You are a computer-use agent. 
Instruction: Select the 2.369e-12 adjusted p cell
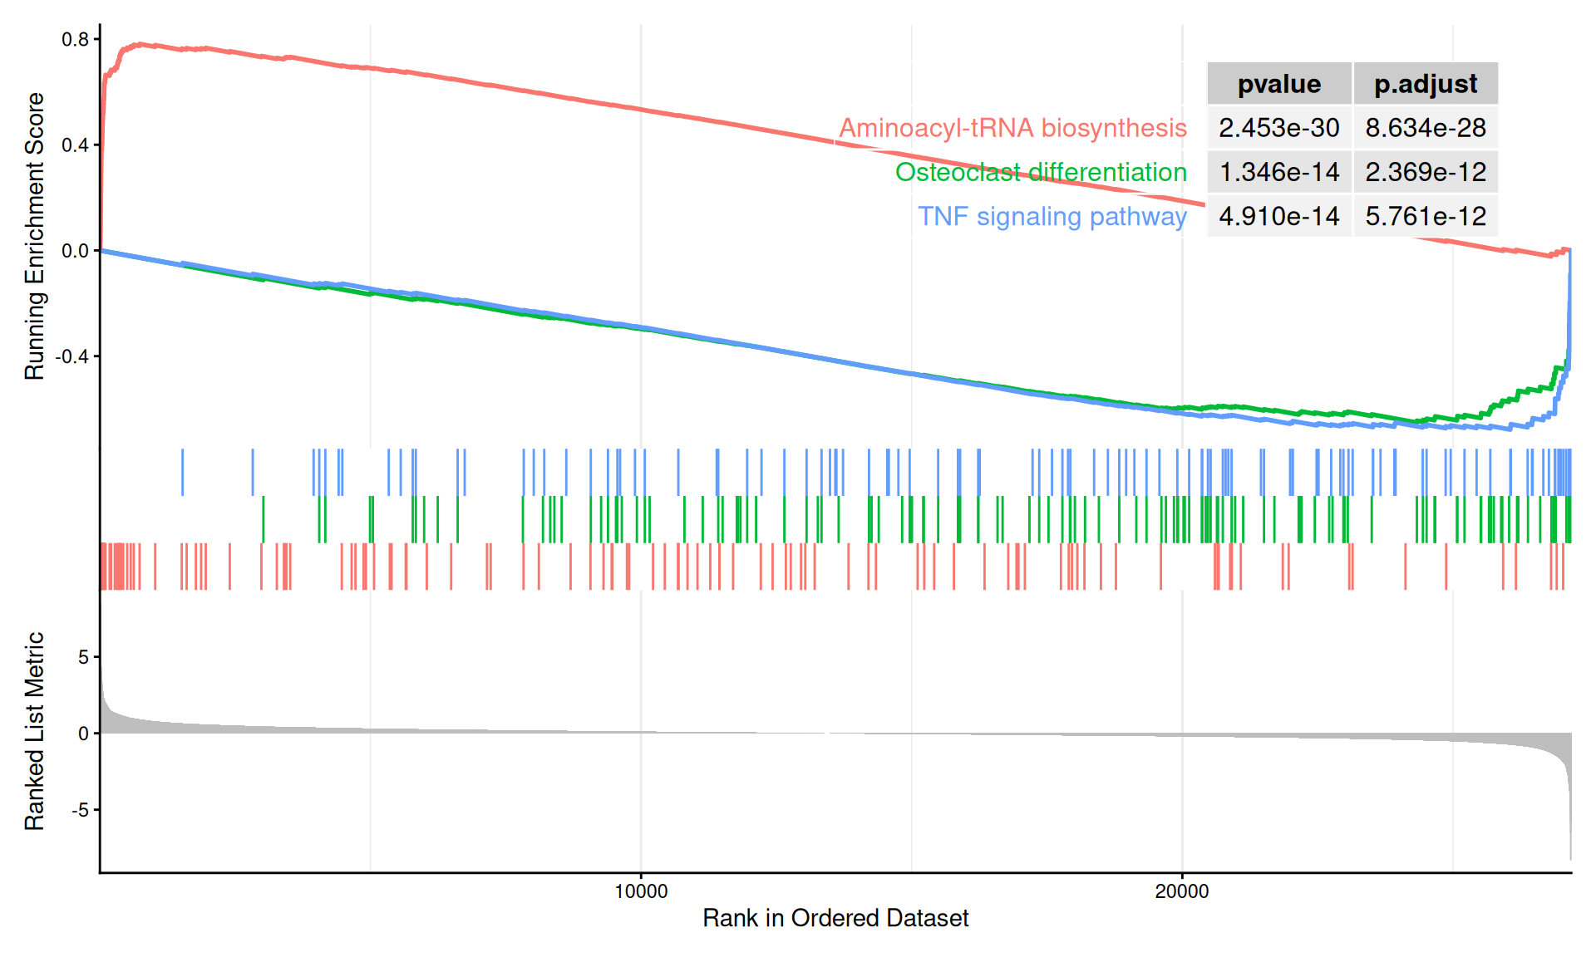click(x=1425, y=172)
